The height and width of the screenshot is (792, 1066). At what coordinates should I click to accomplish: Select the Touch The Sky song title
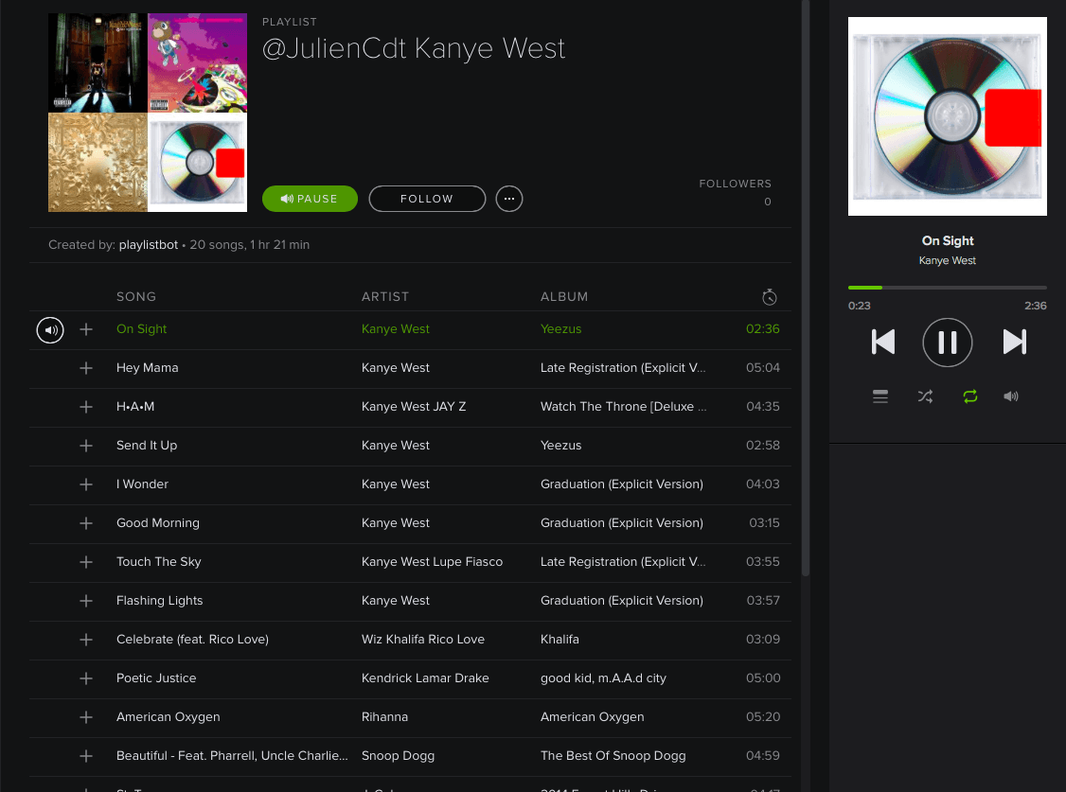click(x=158, y=562)
